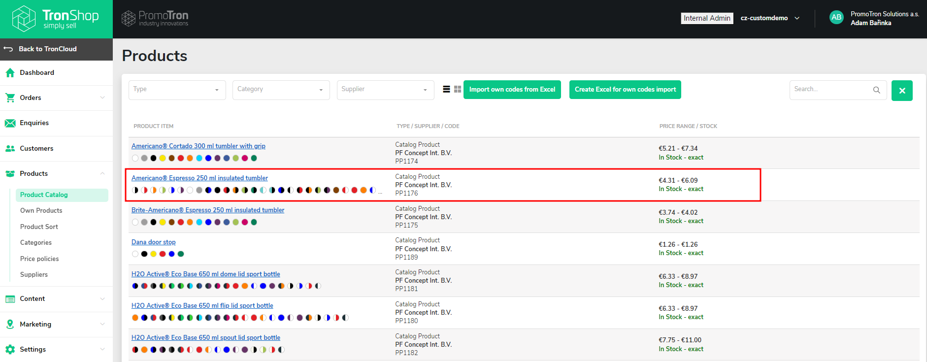This screenshot has width=927, height=362.
Task: Select brown swatch under Americano Espresso tumbler
Action: point(336,190)
